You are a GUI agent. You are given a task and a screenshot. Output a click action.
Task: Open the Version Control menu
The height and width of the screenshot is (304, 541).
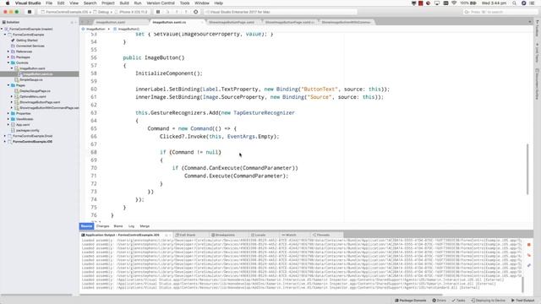[x=161, y=3]
